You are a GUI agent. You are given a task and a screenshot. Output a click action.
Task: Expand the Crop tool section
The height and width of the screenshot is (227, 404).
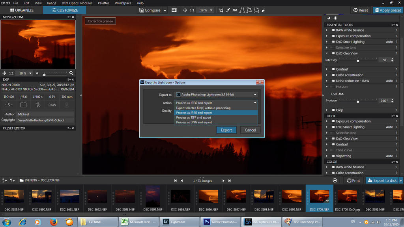(327, 110)
